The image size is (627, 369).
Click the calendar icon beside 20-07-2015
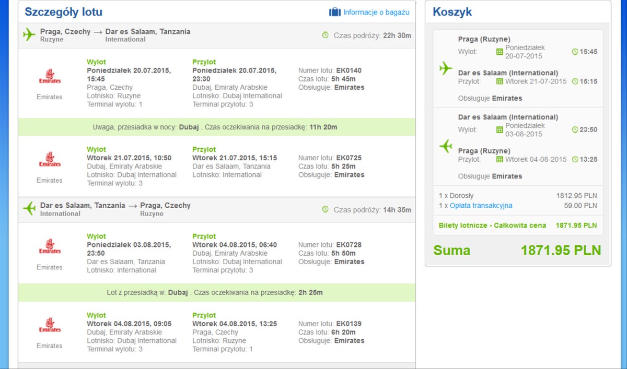500,52
